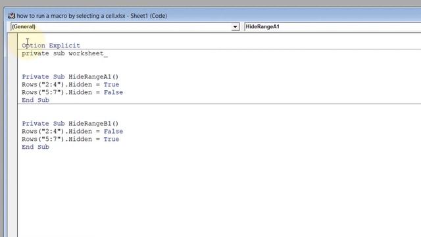
Task: Click 'End Sub' of HideRangeA1
Action: pyautogui.click(x=36, y=100)
